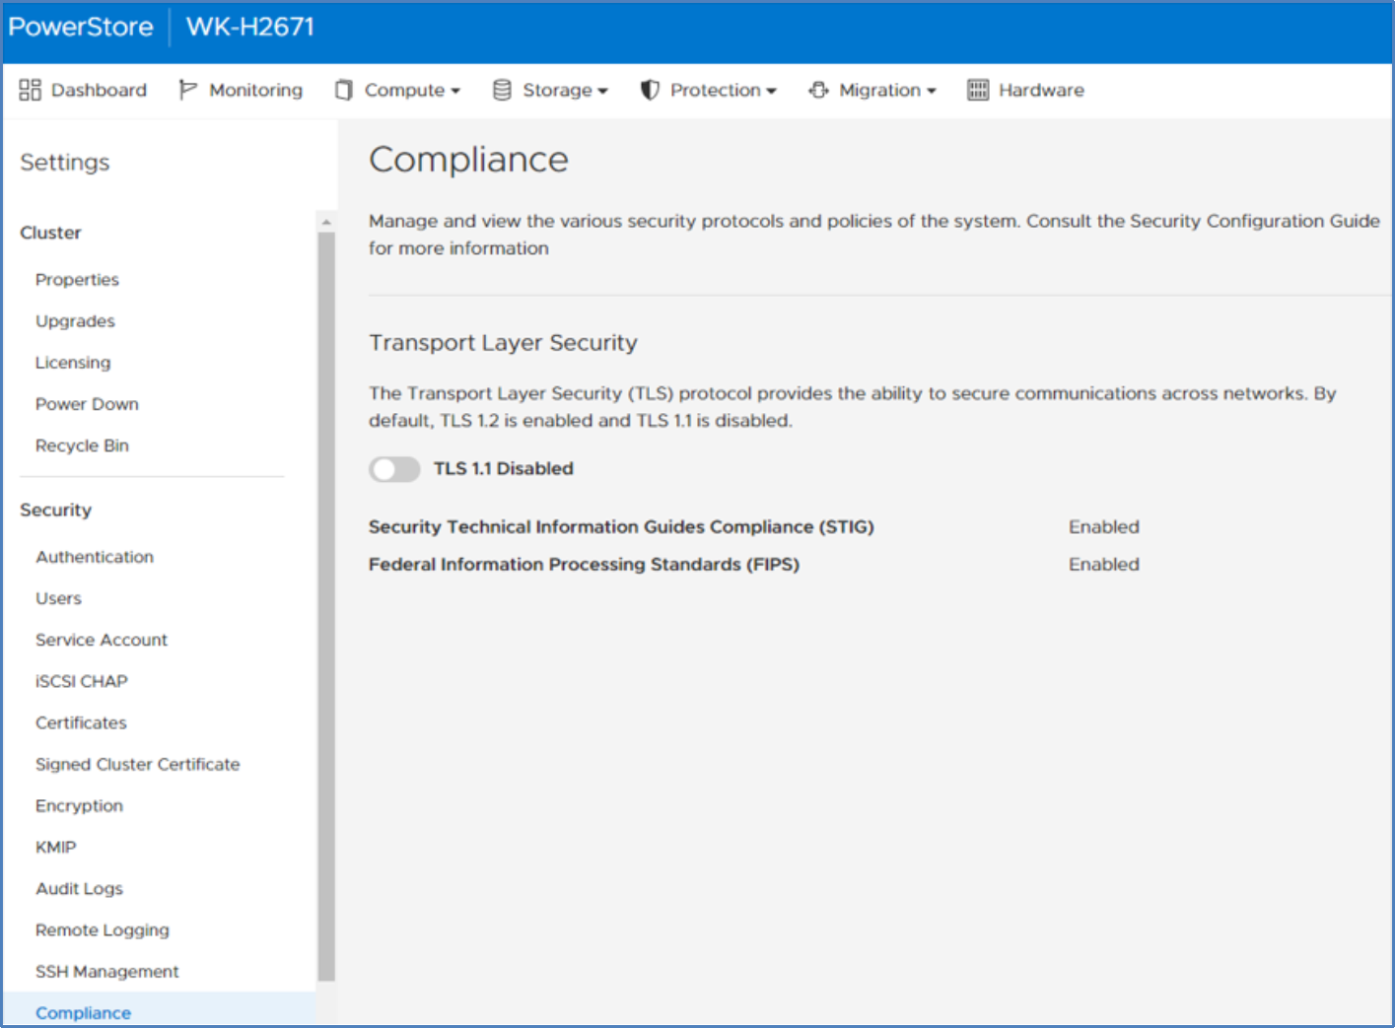Expand the Protection dropdown arrow

771,91
